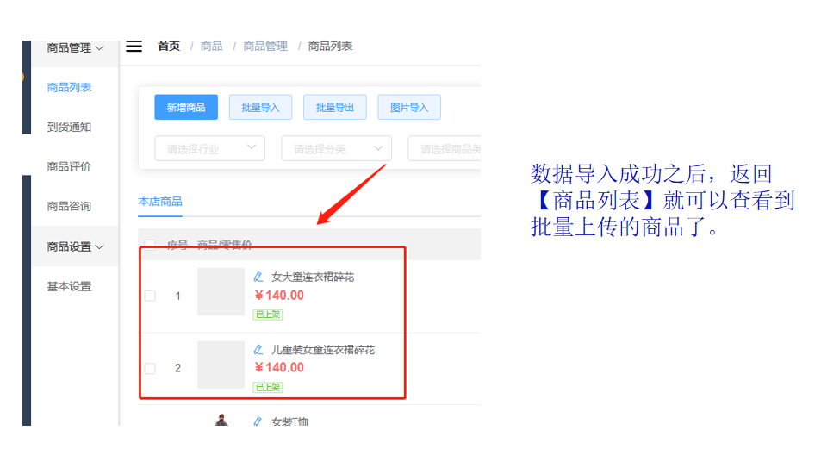821x449 pixels.
Task: Edit name icon for 儿童装女童连衣裙碎花
Action: [x=258, y=349]
